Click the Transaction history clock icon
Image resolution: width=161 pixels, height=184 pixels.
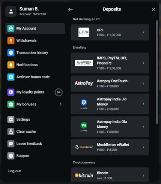11,53
